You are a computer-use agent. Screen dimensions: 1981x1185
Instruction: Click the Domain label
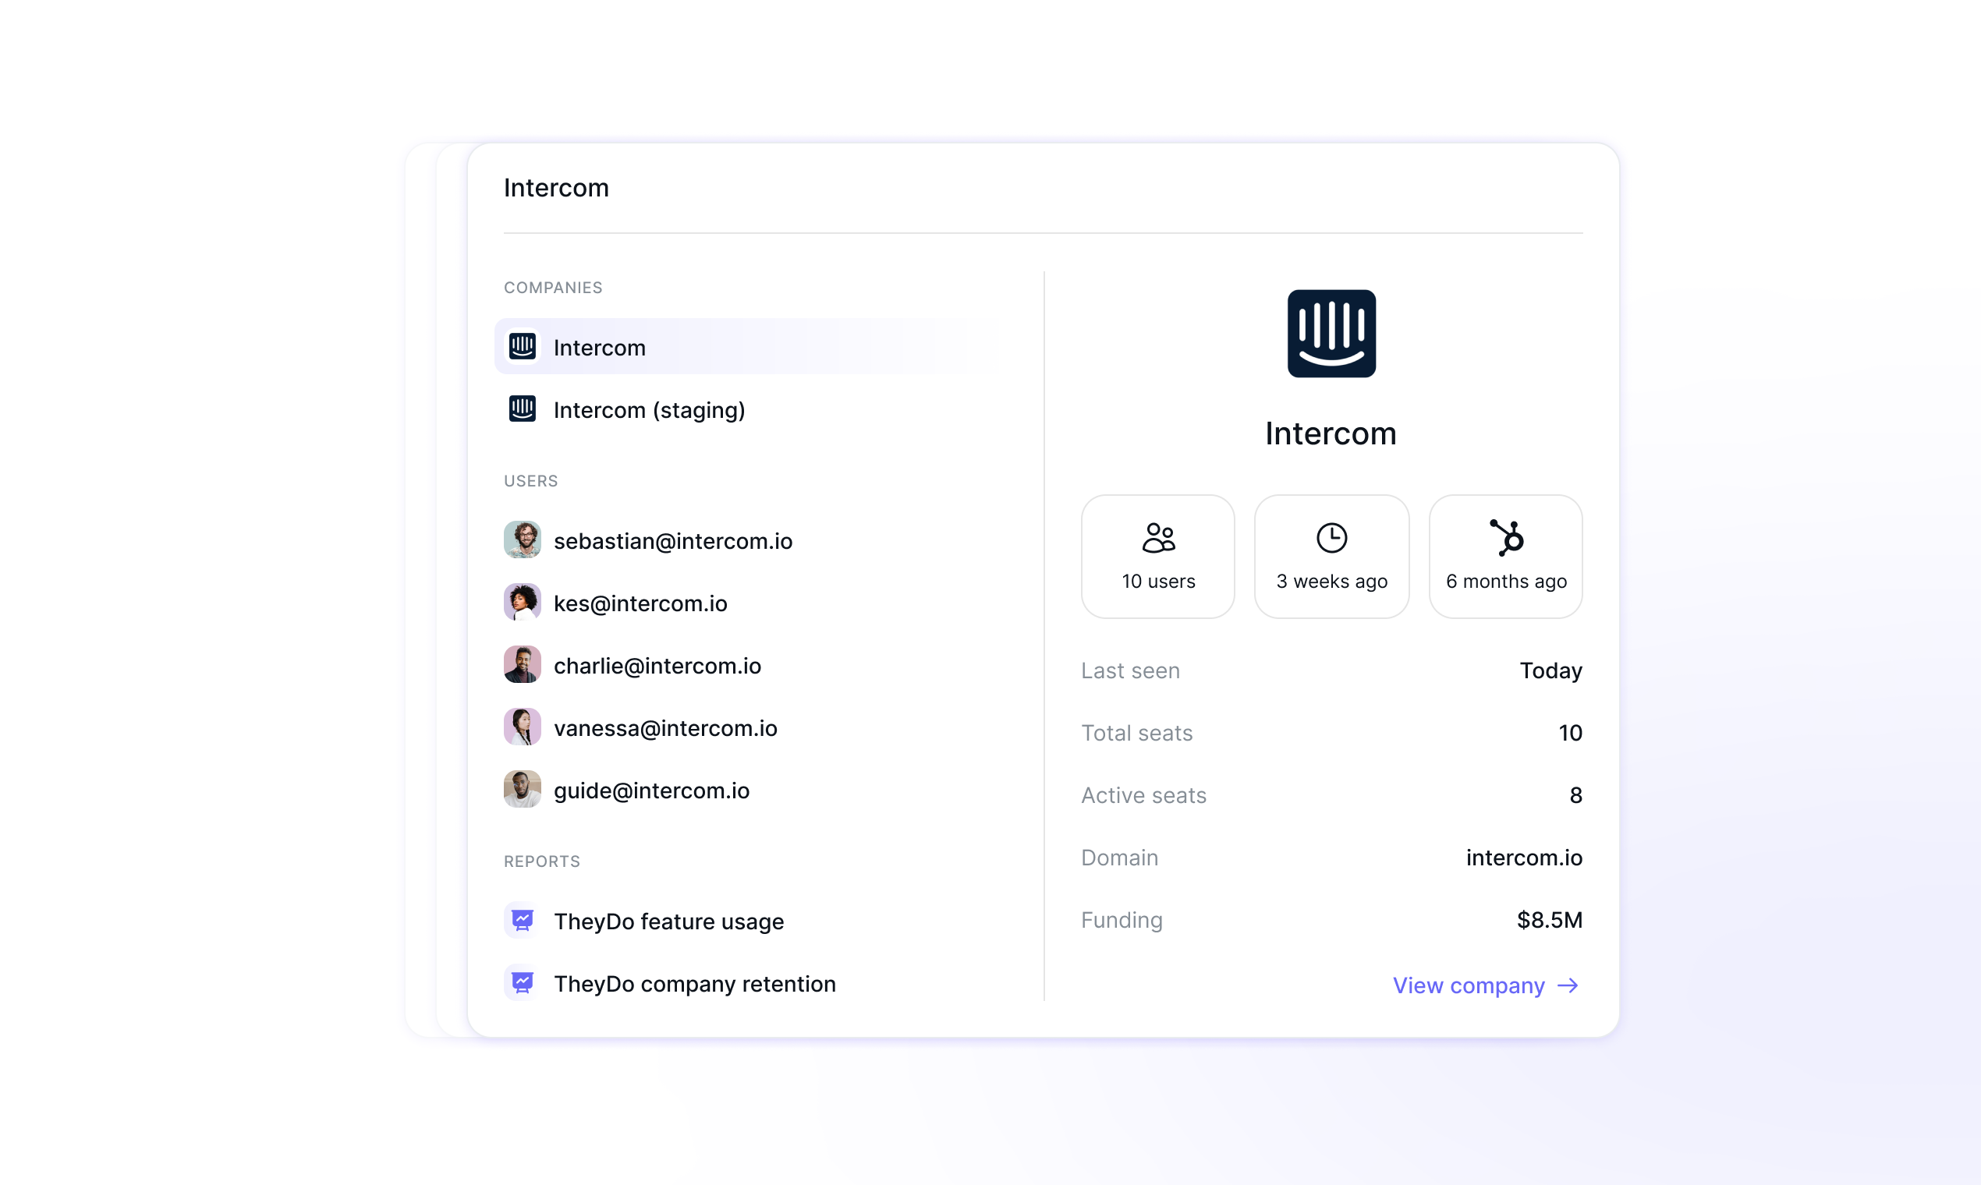click(1120, 858)
